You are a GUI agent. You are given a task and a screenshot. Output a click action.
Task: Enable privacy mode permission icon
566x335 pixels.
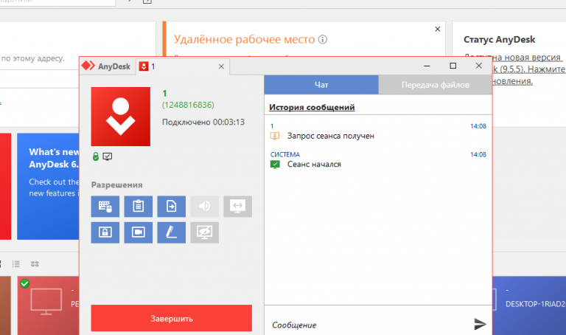click(x=204, y=232)
